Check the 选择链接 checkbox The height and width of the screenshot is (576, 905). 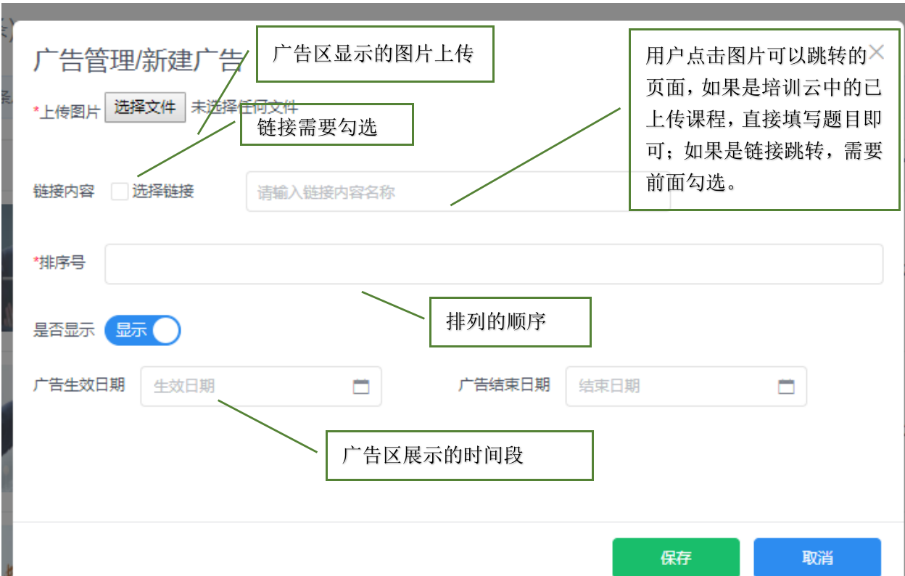pyautogui.click(x=120, y=192)
